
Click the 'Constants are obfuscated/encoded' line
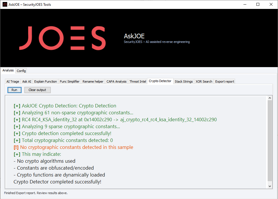coord(54,168)
